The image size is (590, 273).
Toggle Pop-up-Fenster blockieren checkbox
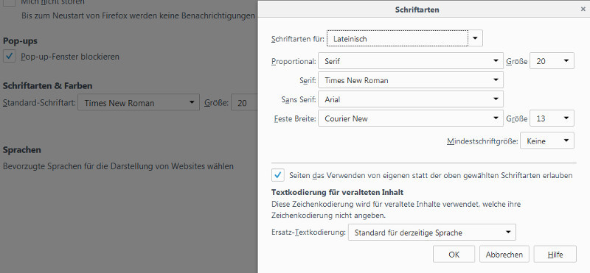[x=10, y=57]
